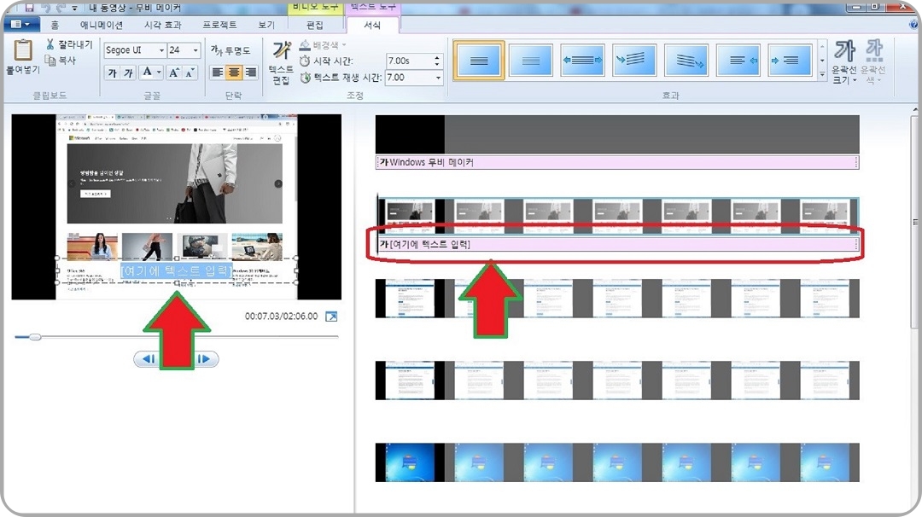Step to the previous frame button

pos(149,359)
